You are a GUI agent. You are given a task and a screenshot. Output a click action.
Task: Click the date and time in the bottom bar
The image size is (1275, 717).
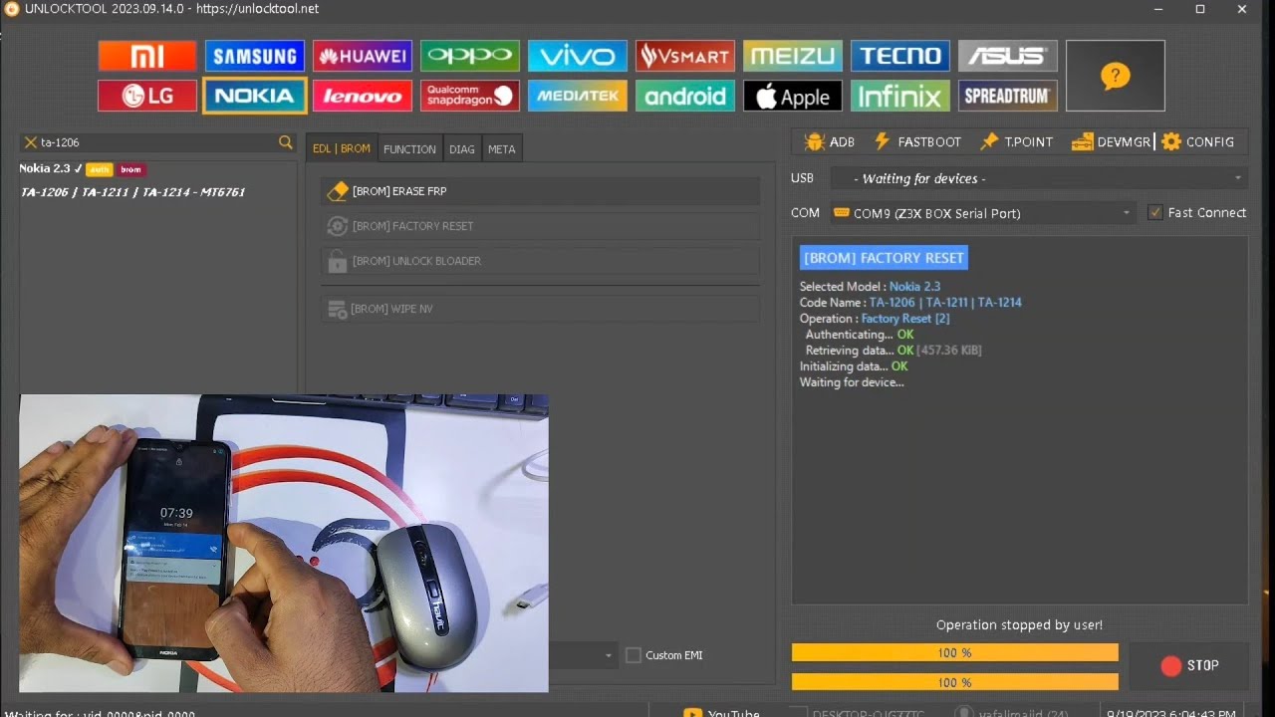click(1171, 713)
